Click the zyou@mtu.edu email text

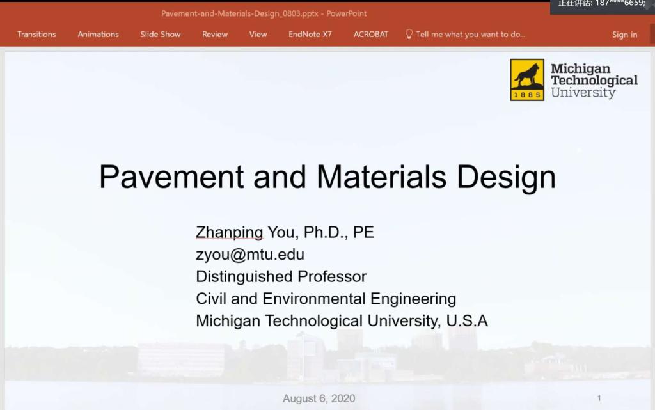pyautogui.click(x=250, y=255)
